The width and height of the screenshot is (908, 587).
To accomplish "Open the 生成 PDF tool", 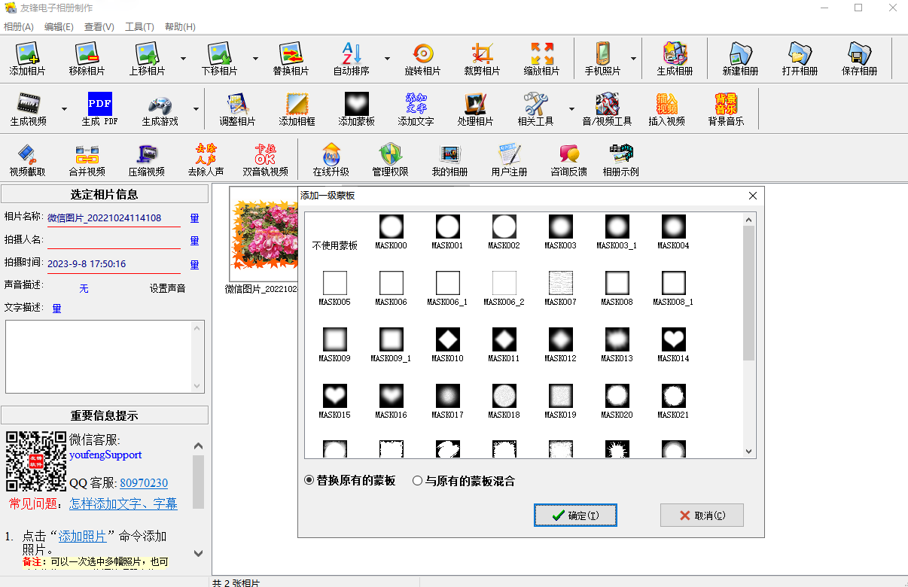I will tap(99, 109).
